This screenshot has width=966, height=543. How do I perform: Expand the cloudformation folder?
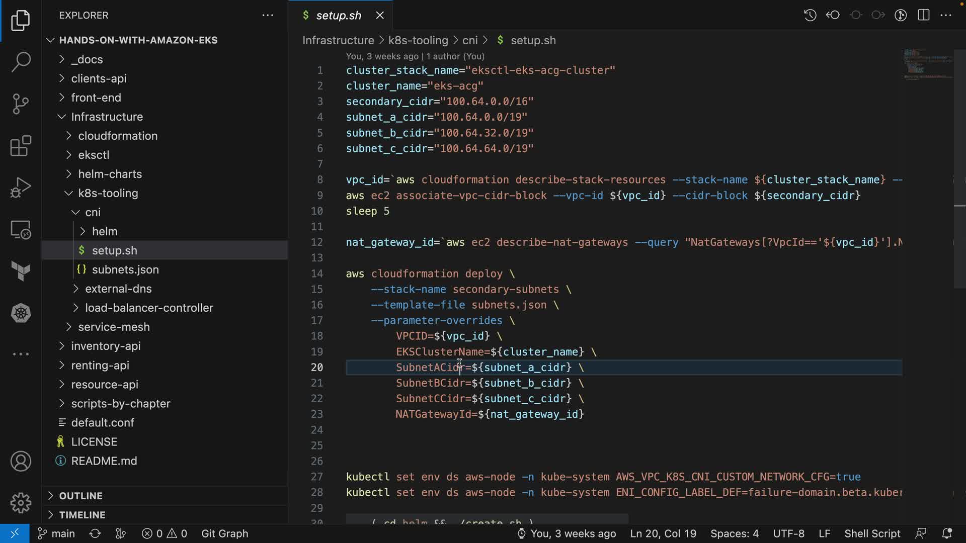[117, 136]
